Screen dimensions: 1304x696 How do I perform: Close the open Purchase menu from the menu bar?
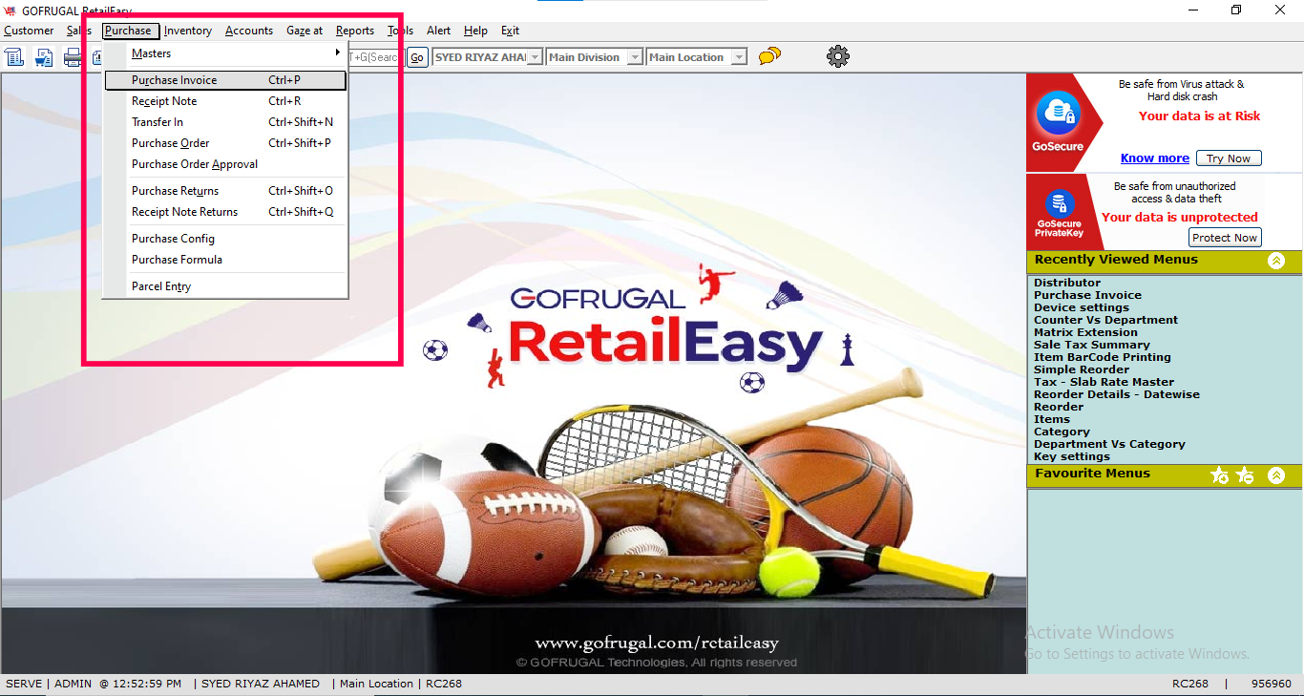[131, 31]
